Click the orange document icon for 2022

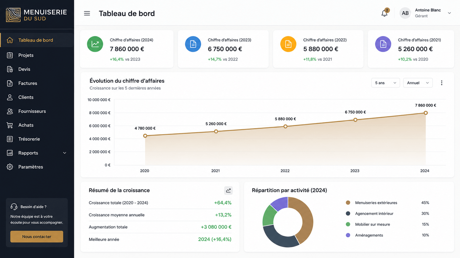click(x=288, y=44)
